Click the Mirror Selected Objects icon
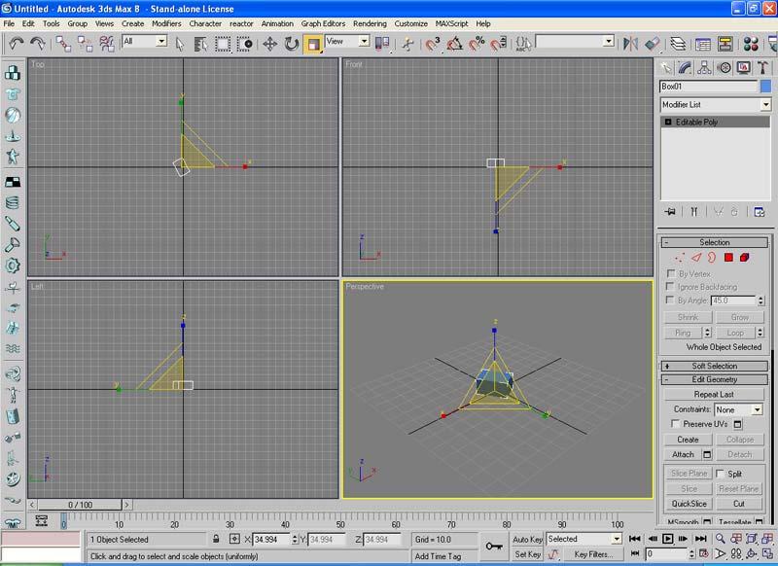Screen dimensions: 778x566 click(x=630, y=44)
